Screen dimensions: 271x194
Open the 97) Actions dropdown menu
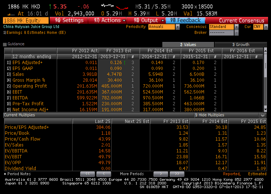tap(107, 20)
